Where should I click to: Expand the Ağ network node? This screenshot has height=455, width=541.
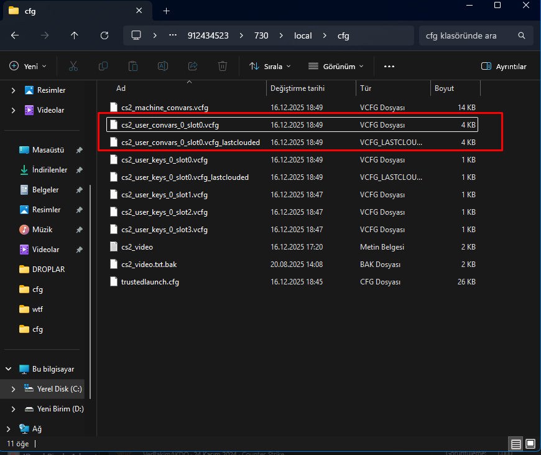pyautogui.click(x=9, y=429)
